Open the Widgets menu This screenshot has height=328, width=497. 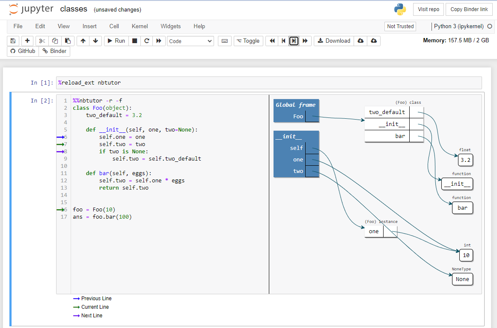click(170, 26)
